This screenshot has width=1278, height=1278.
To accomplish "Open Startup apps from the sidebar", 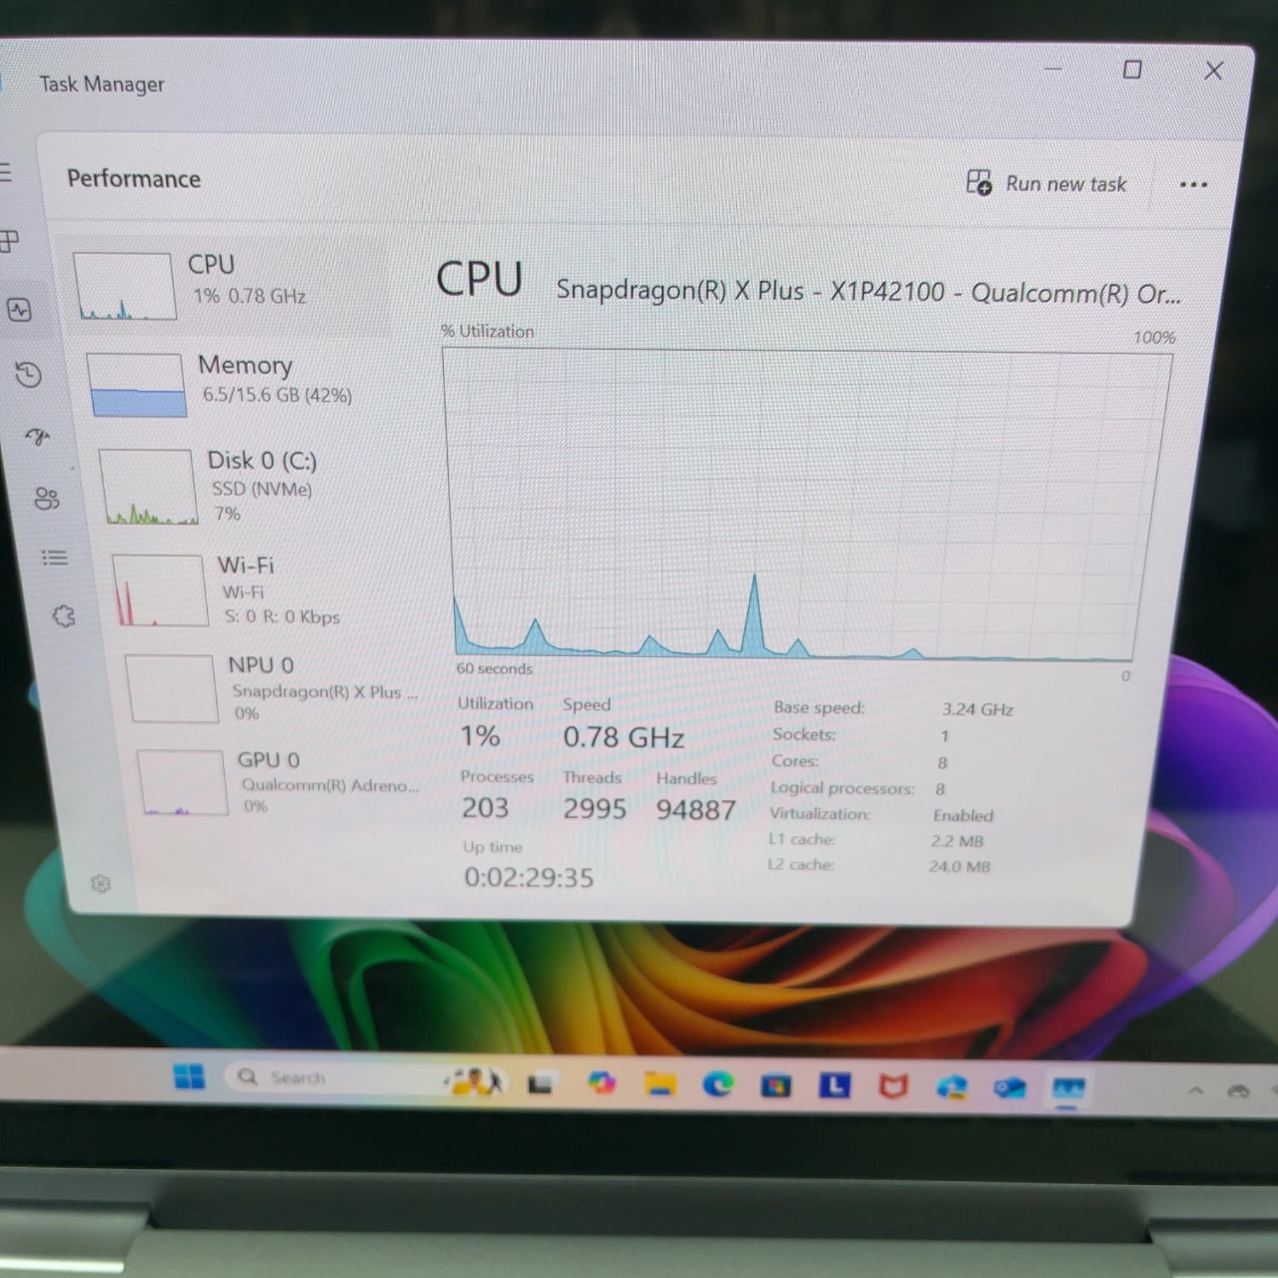I will pyautogui.click(x=38, y=437).
